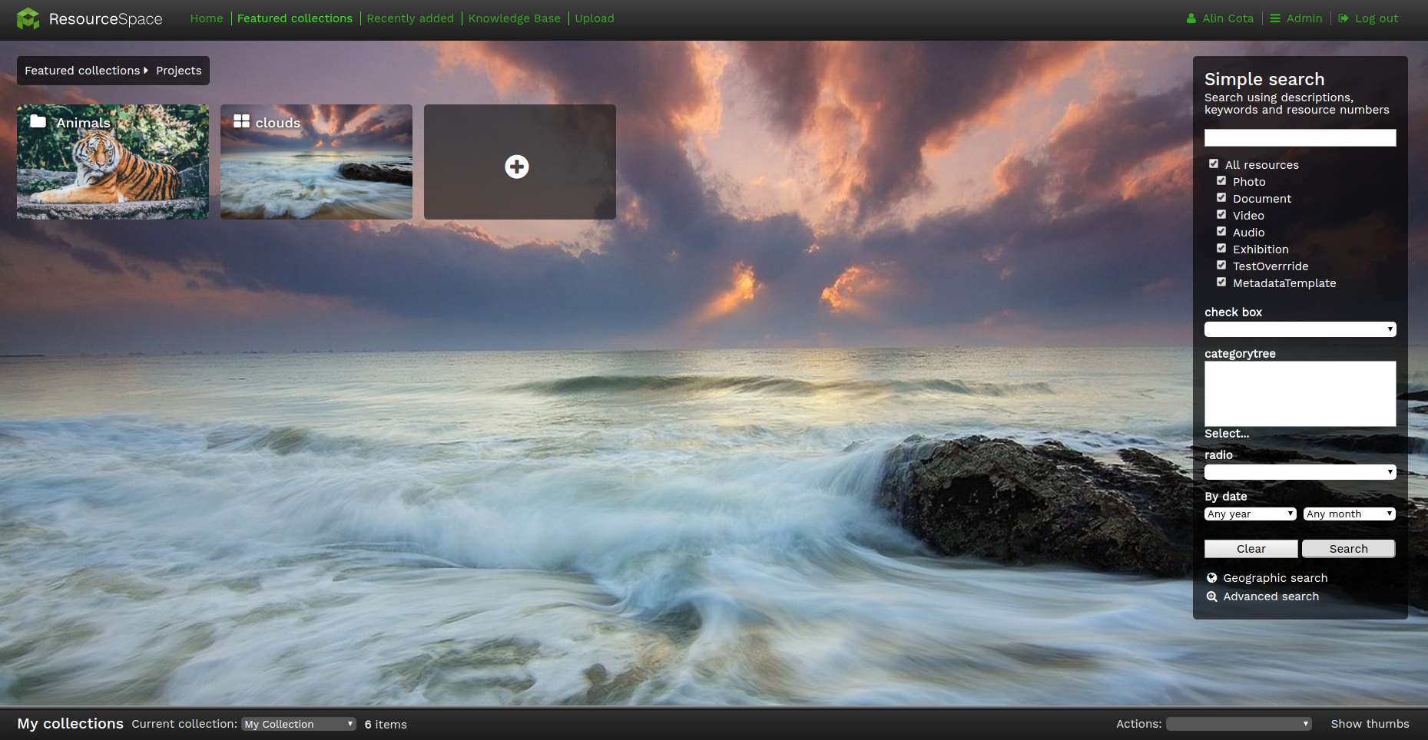Click the Clear button
This screenshot has width=1428, height=740.
pos(1251,549)
